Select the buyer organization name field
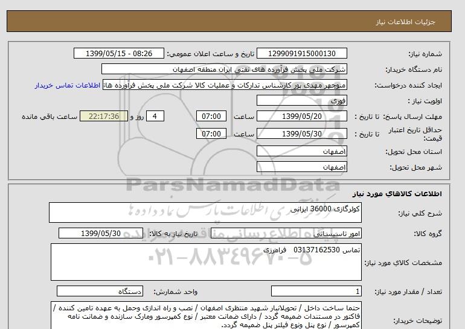This screenshot has height=329, width=465. click(224, 69)
